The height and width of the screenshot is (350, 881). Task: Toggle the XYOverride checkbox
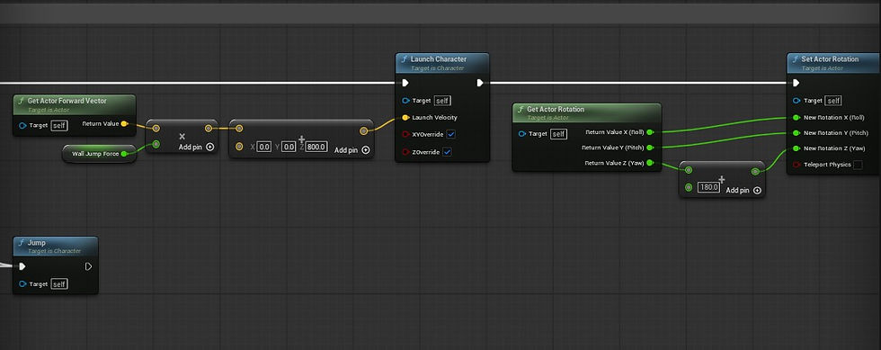tap(450, 134)
